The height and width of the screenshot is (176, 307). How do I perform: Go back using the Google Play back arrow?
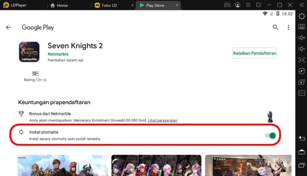coord(9,27)
